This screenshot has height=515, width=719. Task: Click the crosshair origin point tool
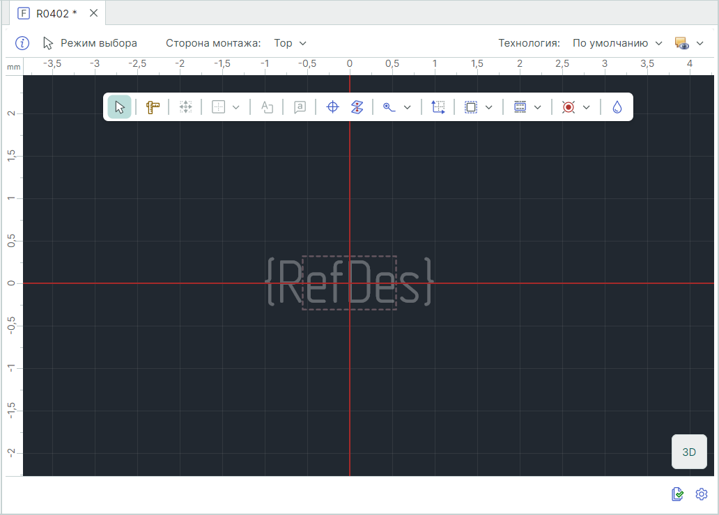click(x=333, y=107)
